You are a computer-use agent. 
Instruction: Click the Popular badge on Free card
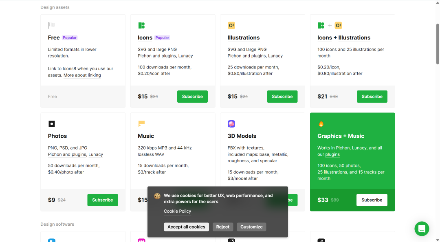point(70,37)
